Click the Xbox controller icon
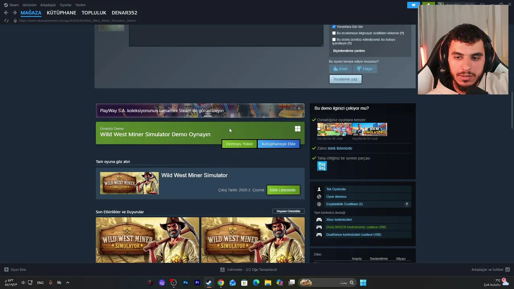Image resolution: width=514 pixels, height=289 pixels. pos(319,220)
